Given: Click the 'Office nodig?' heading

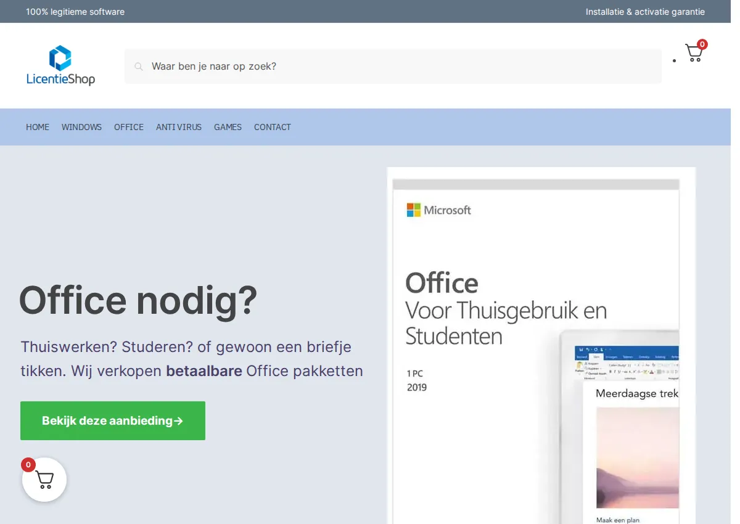Looking at the screenshot, I should tap(138, 300).
